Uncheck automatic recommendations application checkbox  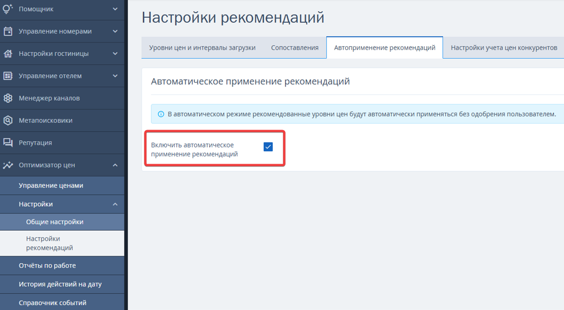(268, 146)
